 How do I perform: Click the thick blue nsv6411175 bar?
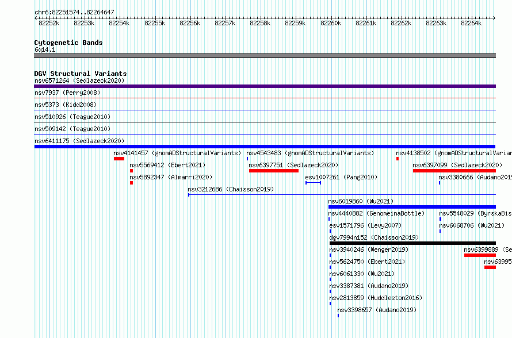coord(265,147)
